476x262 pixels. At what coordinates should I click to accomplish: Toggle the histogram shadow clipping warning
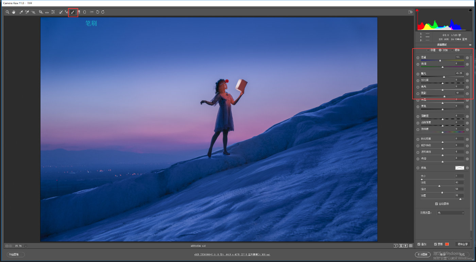tap(417, 10)
